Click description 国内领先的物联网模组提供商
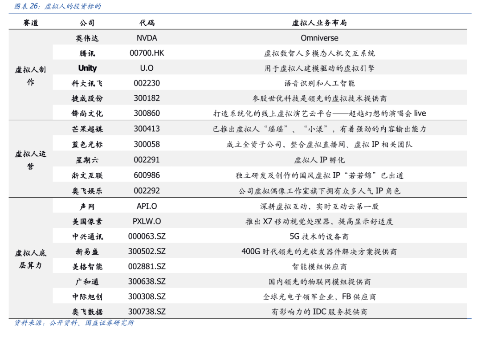This screenshot has height=337, width=481. point(319,281)
